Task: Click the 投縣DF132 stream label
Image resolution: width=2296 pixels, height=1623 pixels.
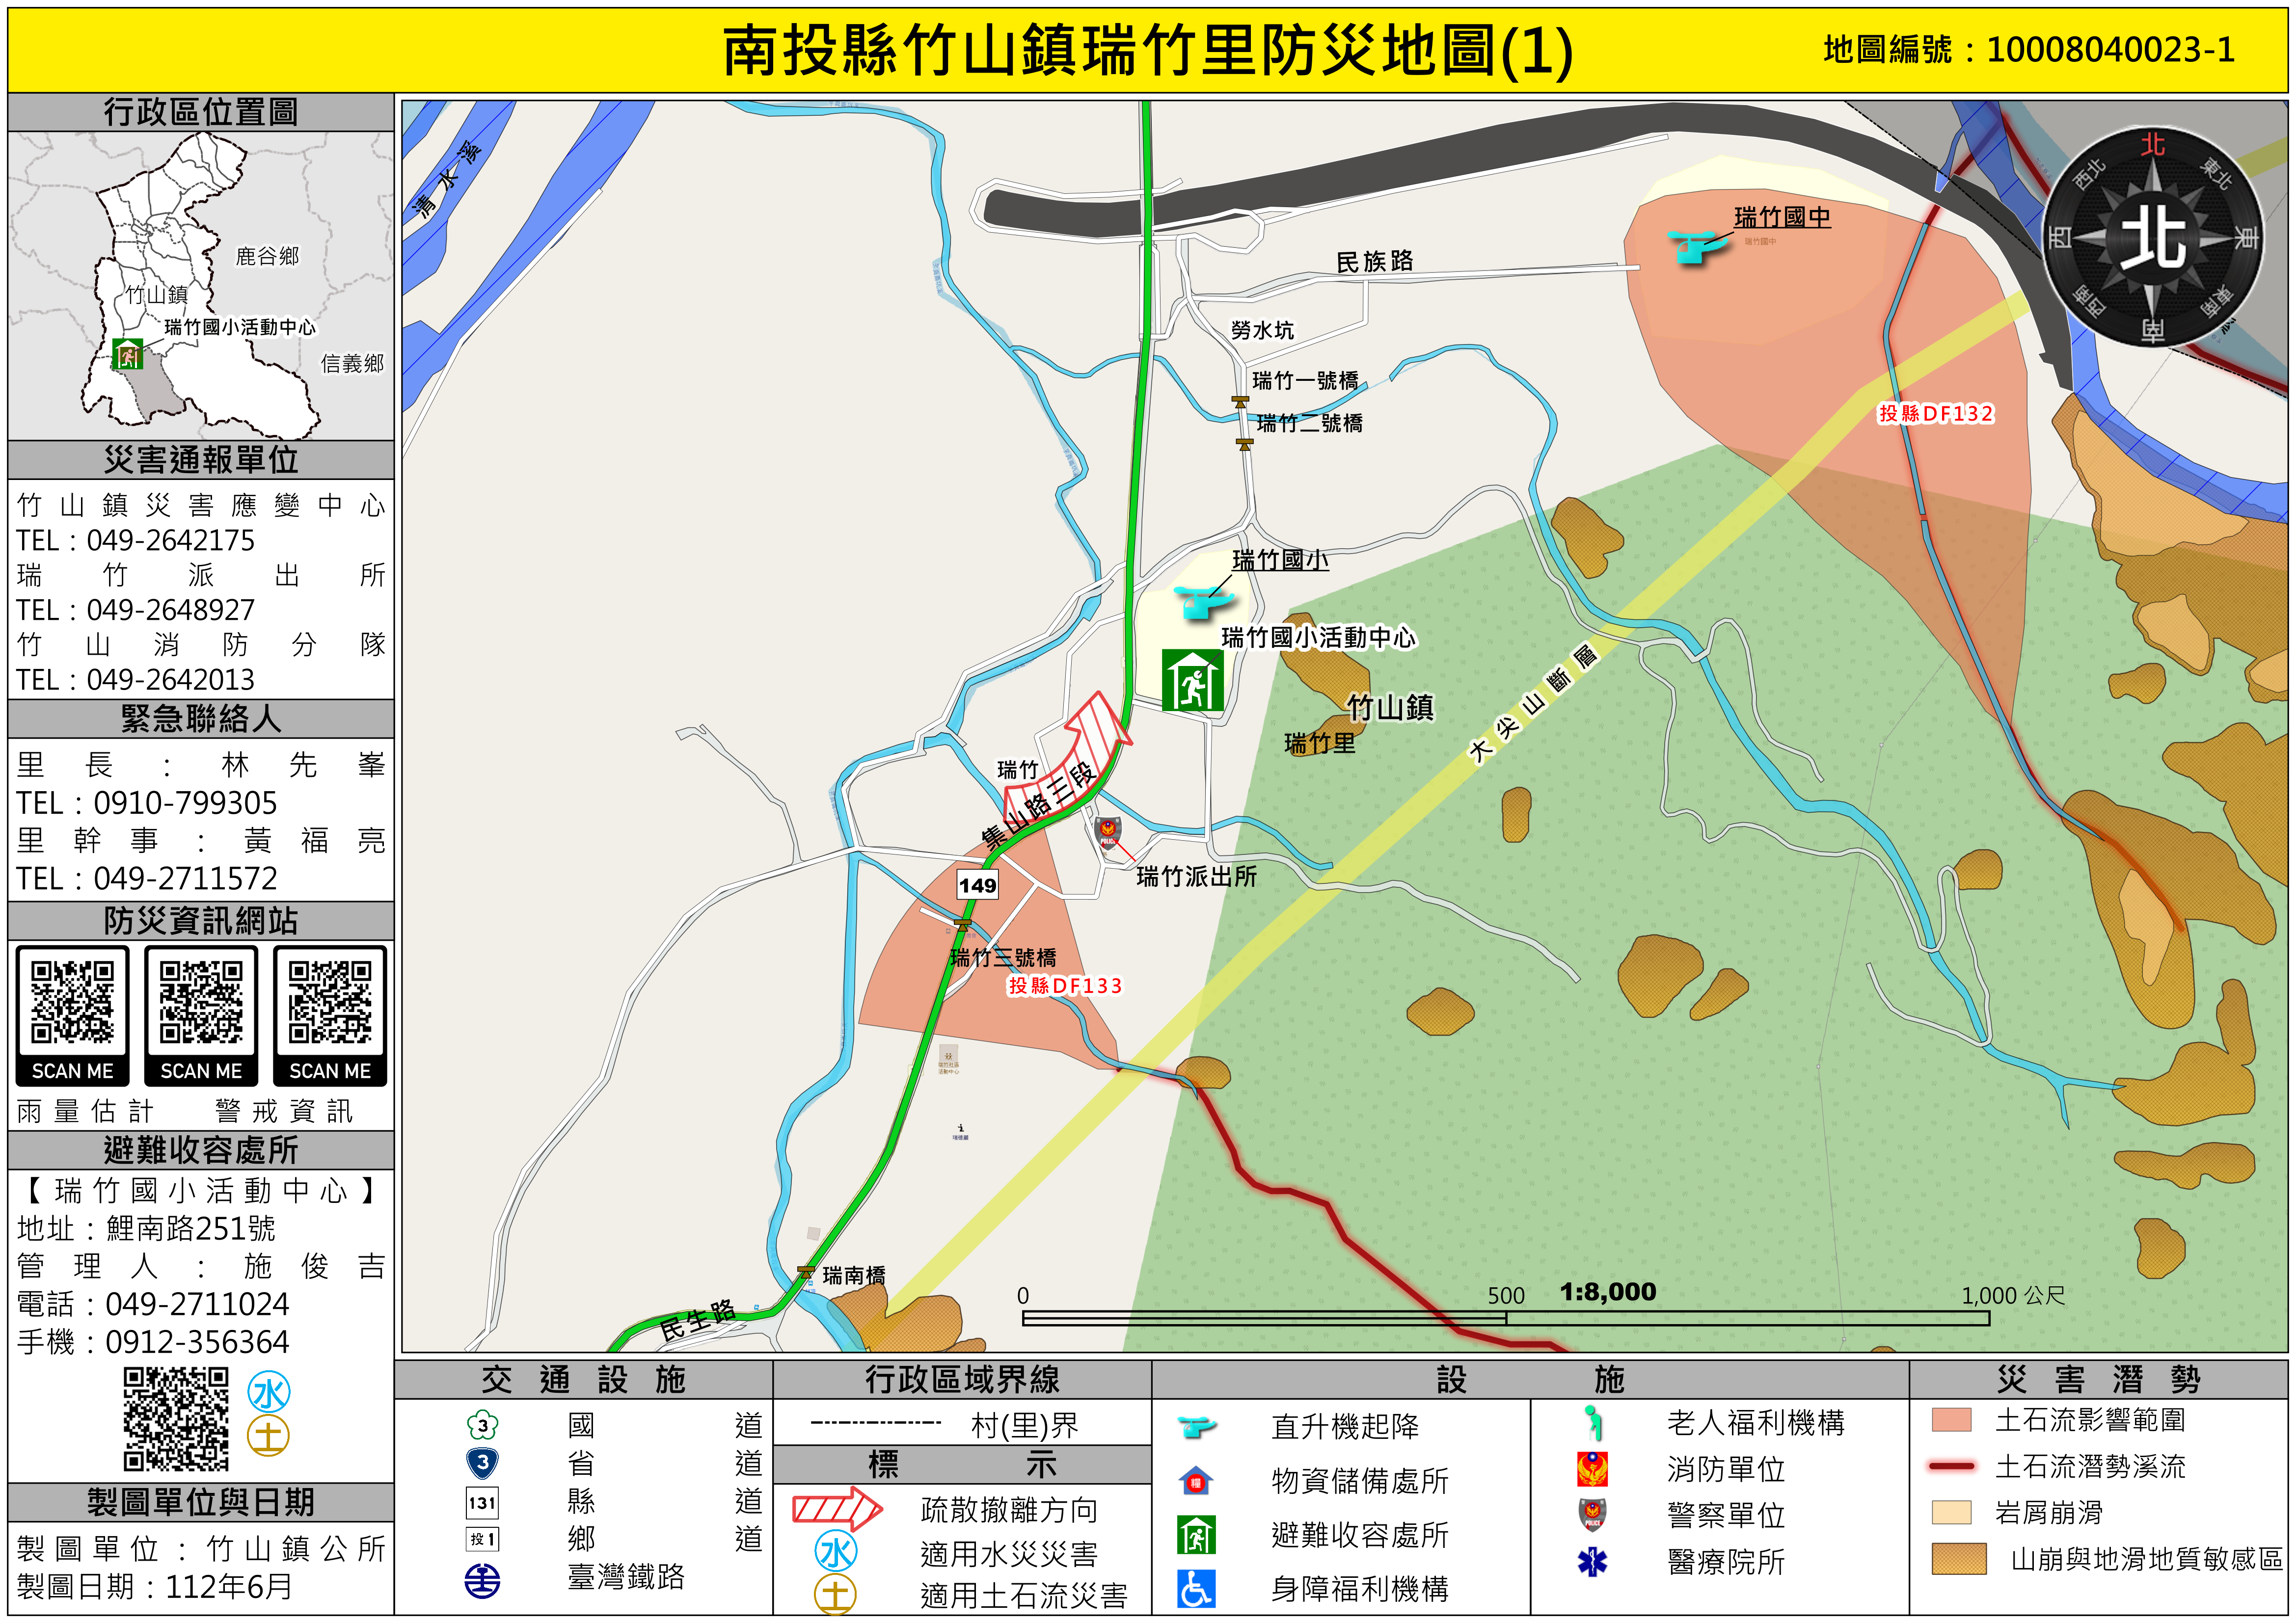Action: 1935,413
